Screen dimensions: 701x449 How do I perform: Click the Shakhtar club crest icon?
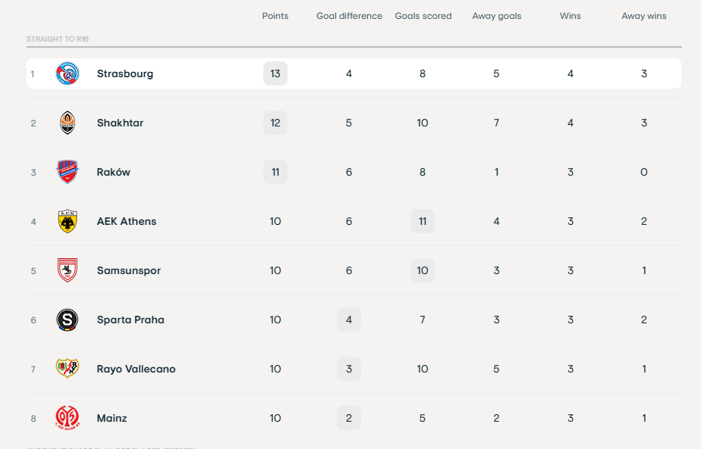[x=68, y=123]
